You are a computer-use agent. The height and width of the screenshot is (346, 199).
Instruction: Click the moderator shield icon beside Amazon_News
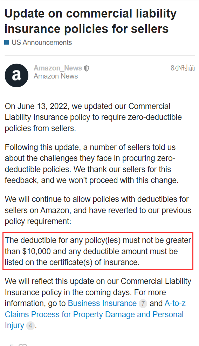(x=87, y=68)
